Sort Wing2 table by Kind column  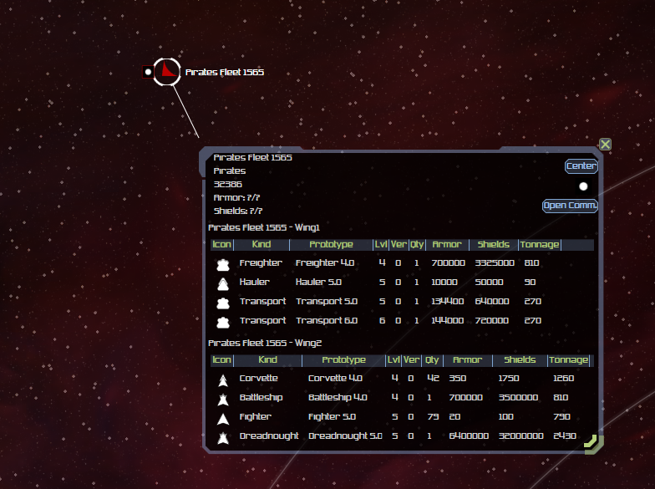click(267, 359)
